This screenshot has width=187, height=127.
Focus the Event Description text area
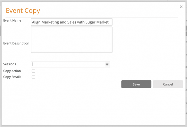click(72, 40)
